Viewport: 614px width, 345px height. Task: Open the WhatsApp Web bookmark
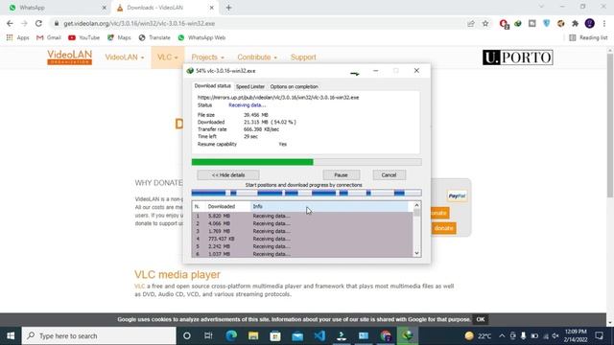tap(201, 37)
